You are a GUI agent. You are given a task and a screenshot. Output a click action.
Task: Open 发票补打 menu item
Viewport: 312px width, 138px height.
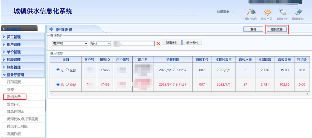(14, 104)
